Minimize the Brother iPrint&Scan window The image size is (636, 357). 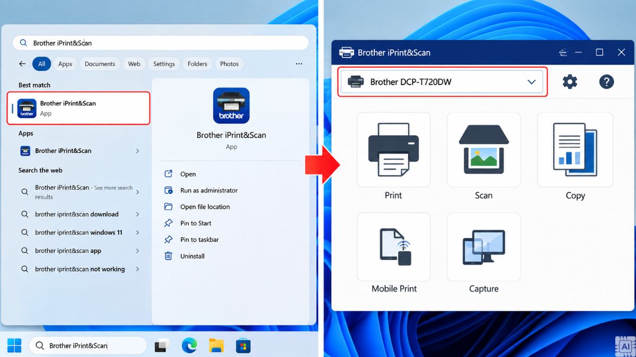tap(579, 52)
